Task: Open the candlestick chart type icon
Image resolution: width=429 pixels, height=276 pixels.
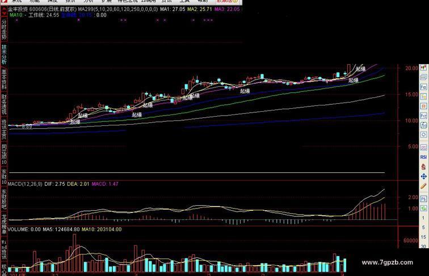Action: click(x=423, y=67)
